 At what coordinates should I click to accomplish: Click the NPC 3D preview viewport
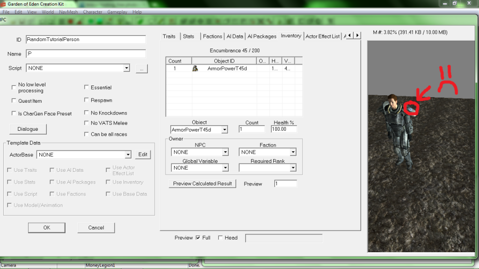421,147
